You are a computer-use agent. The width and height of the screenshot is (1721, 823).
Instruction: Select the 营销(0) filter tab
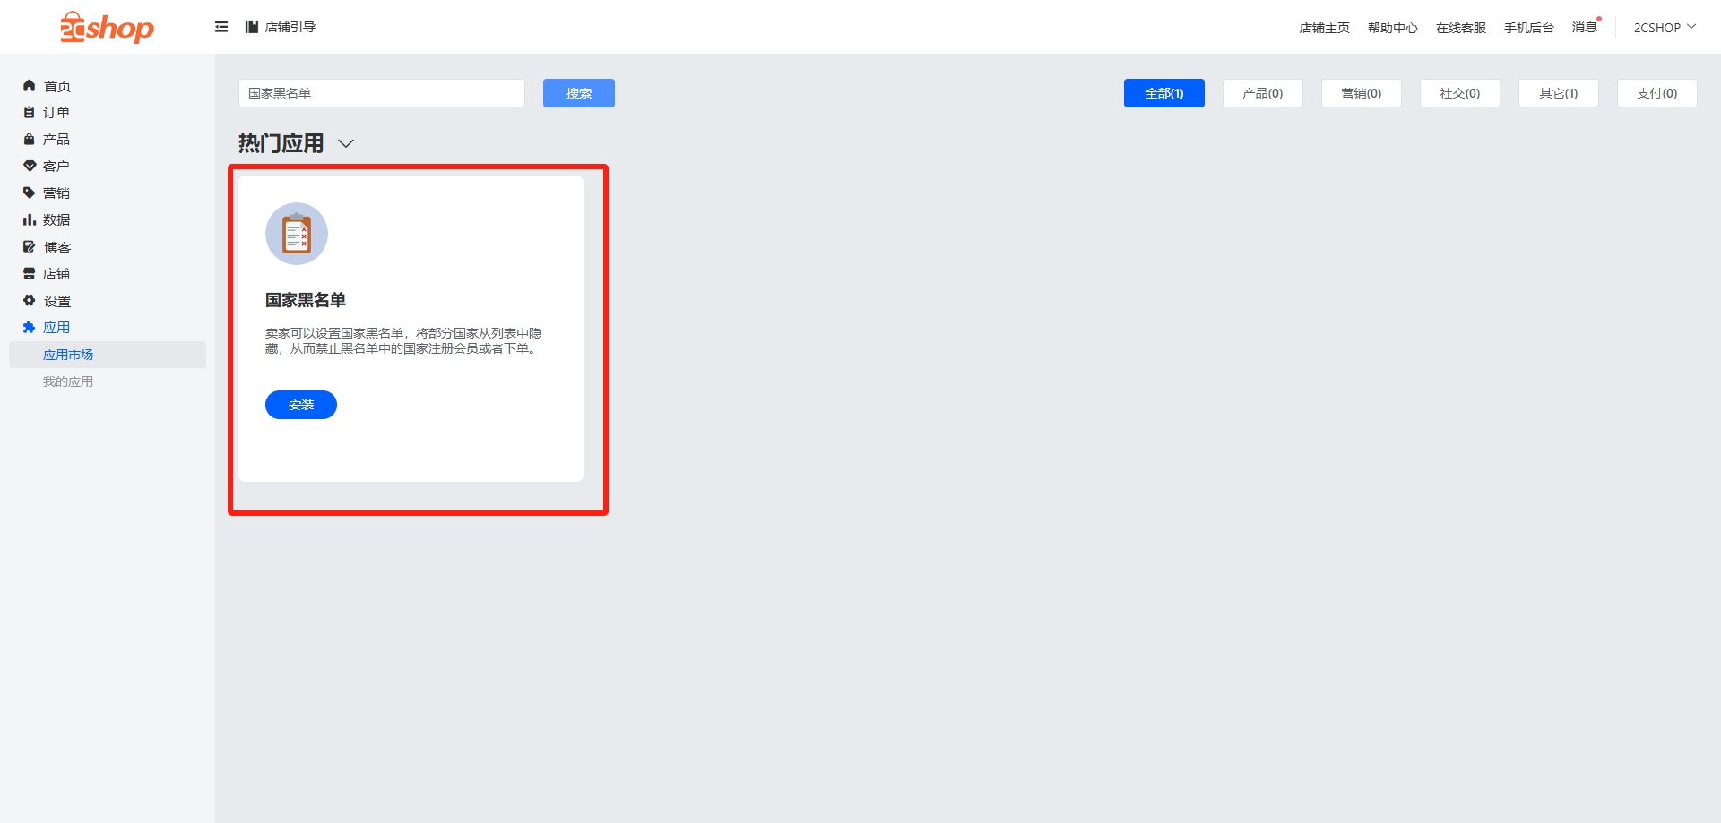[x=1362, y=93]
